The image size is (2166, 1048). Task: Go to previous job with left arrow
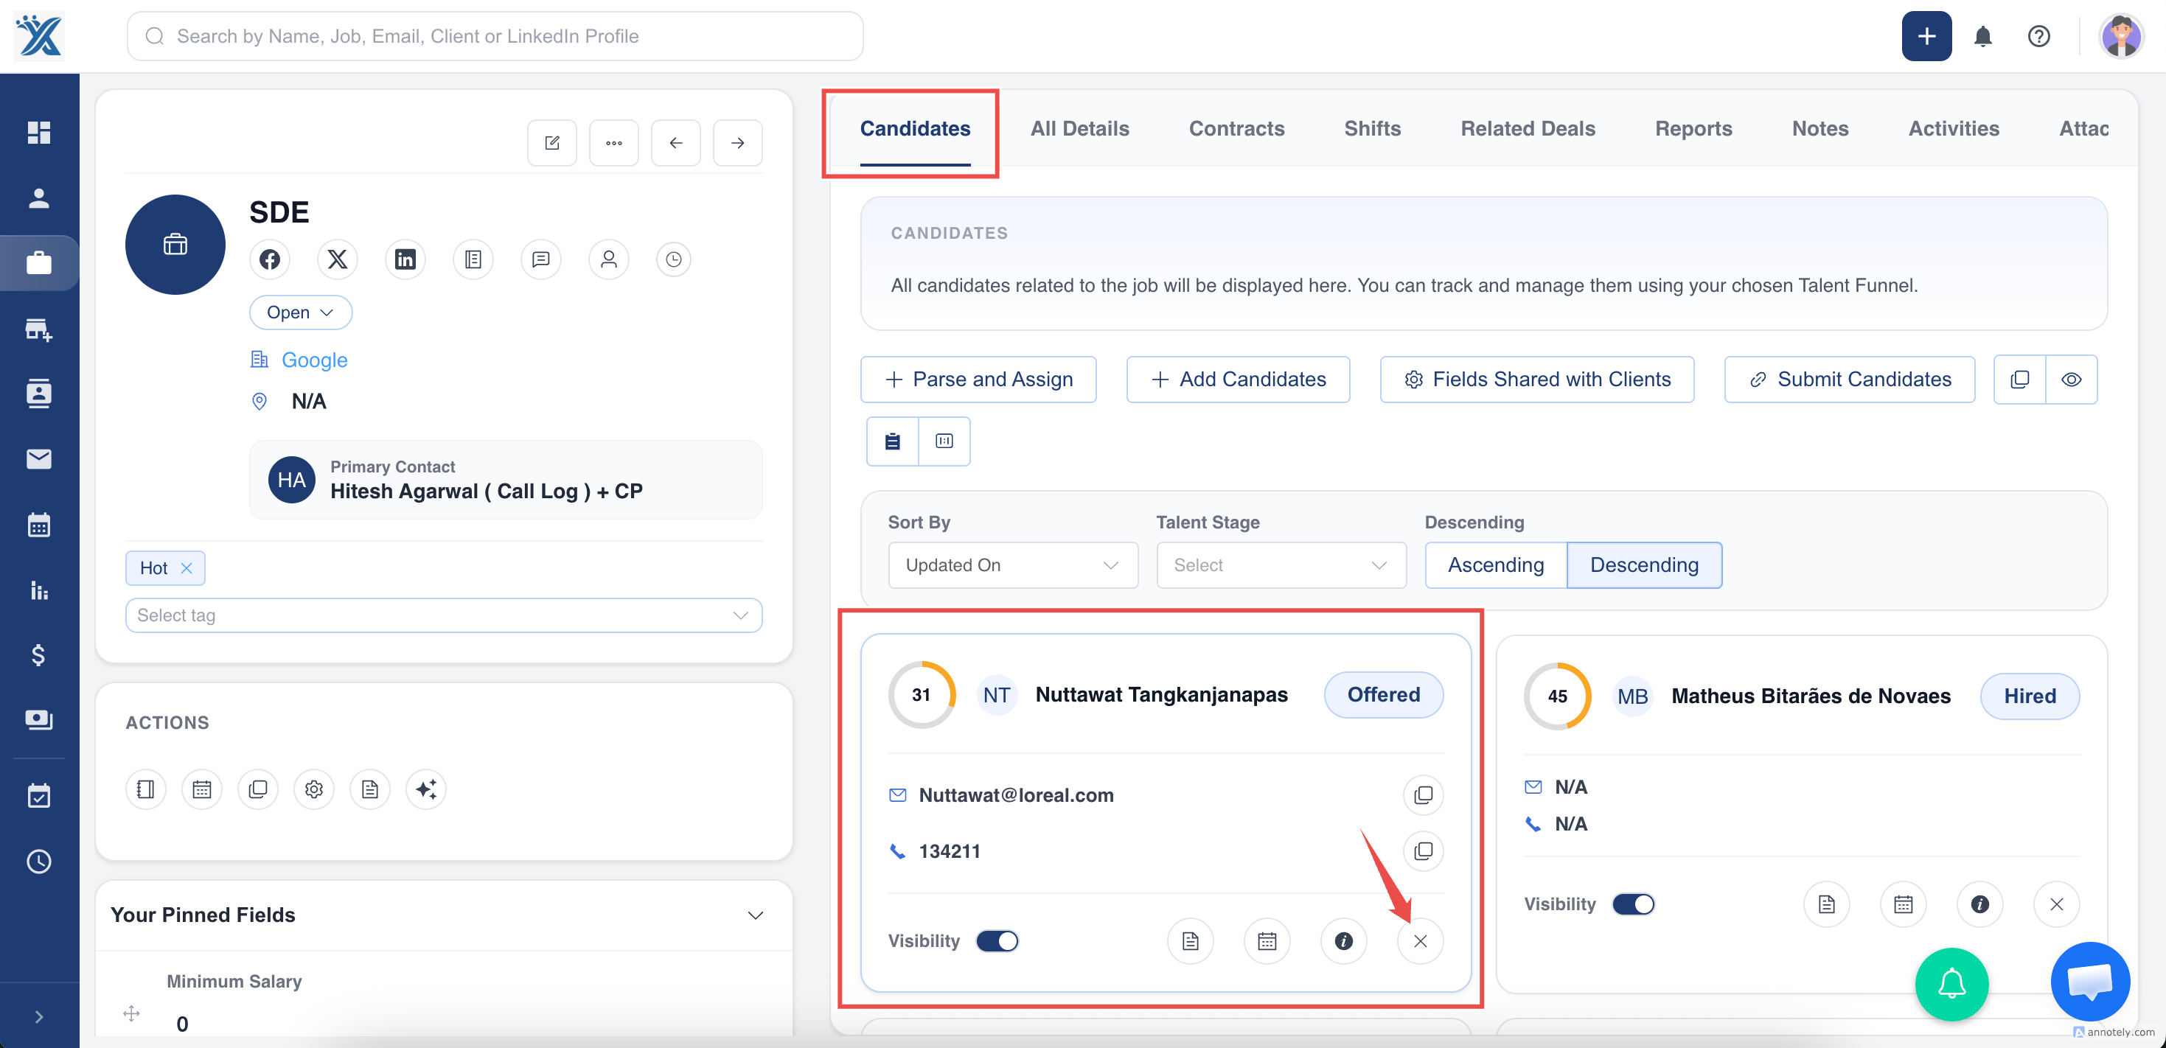tap(675, 143)
